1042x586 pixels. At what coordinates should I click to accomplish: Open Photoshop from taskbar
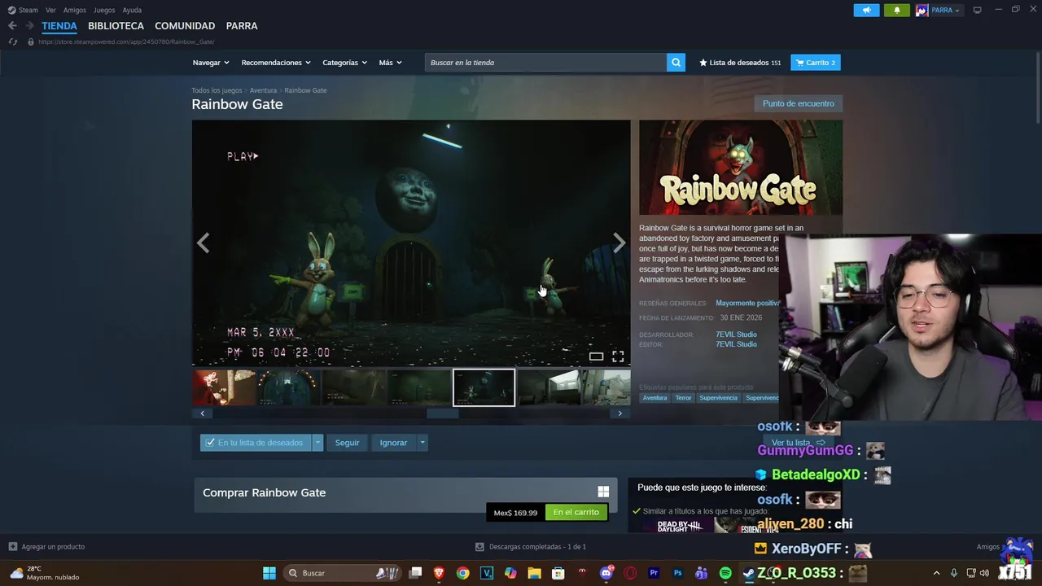[677, 573]
